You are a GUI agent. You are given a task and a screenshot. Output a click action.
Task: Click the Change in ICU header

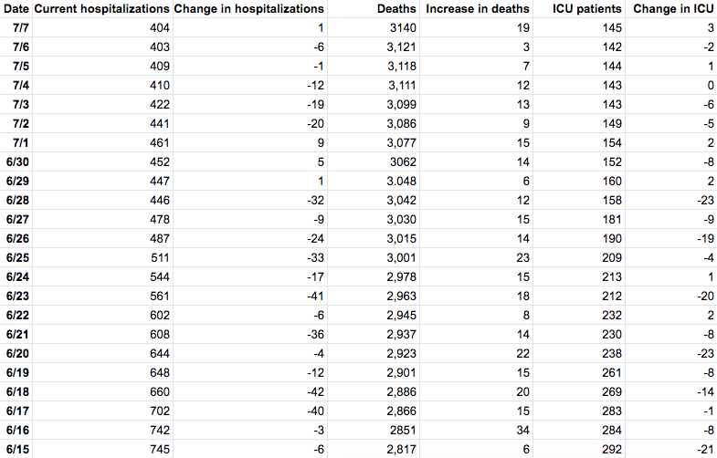673,9
